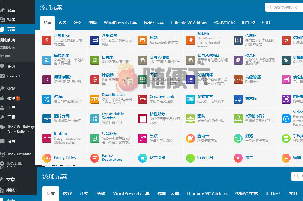
Task: Choose the 花式文字 fancy text icon
Action: [x=190, y=99]
